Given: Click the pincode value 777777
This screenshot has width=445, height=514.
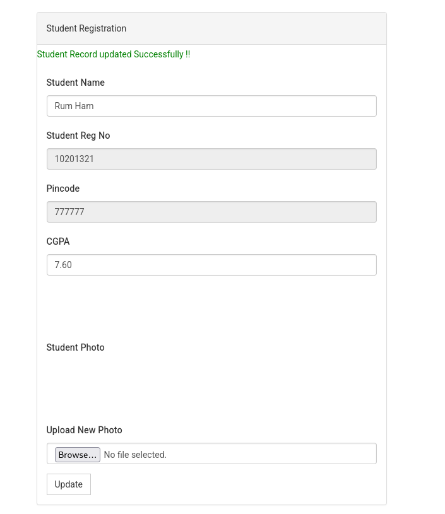Looking at the screenshot, I should pos(69,212).
